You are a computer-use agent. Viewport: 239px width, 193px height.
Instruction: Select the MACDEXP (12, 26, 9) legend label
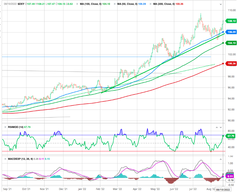[20, 159]
